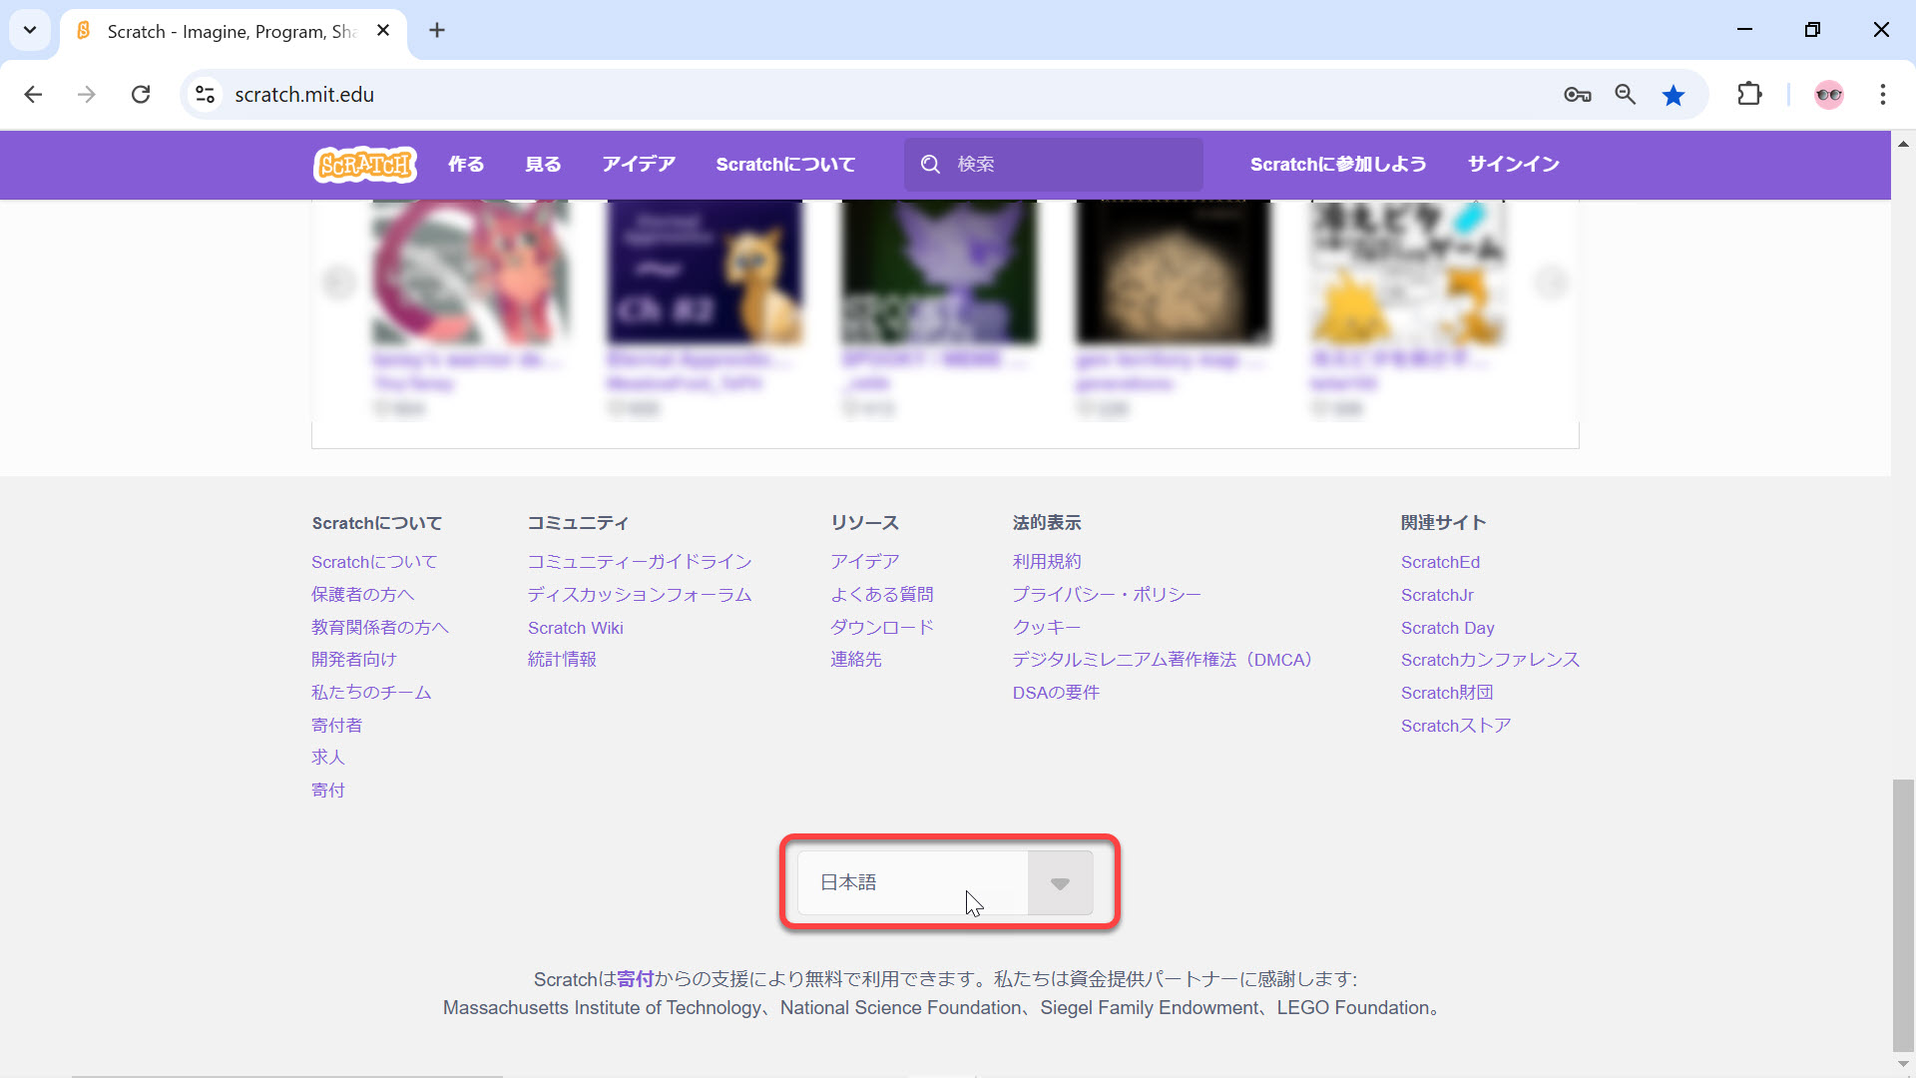Open the yellow fox project thumbnail

(1408, 271)
